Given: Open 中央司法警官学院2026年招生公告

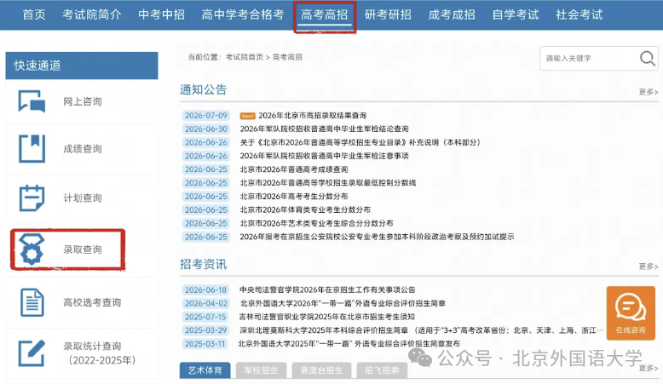Looking at the screenshot, I should (x=328, y=289).
